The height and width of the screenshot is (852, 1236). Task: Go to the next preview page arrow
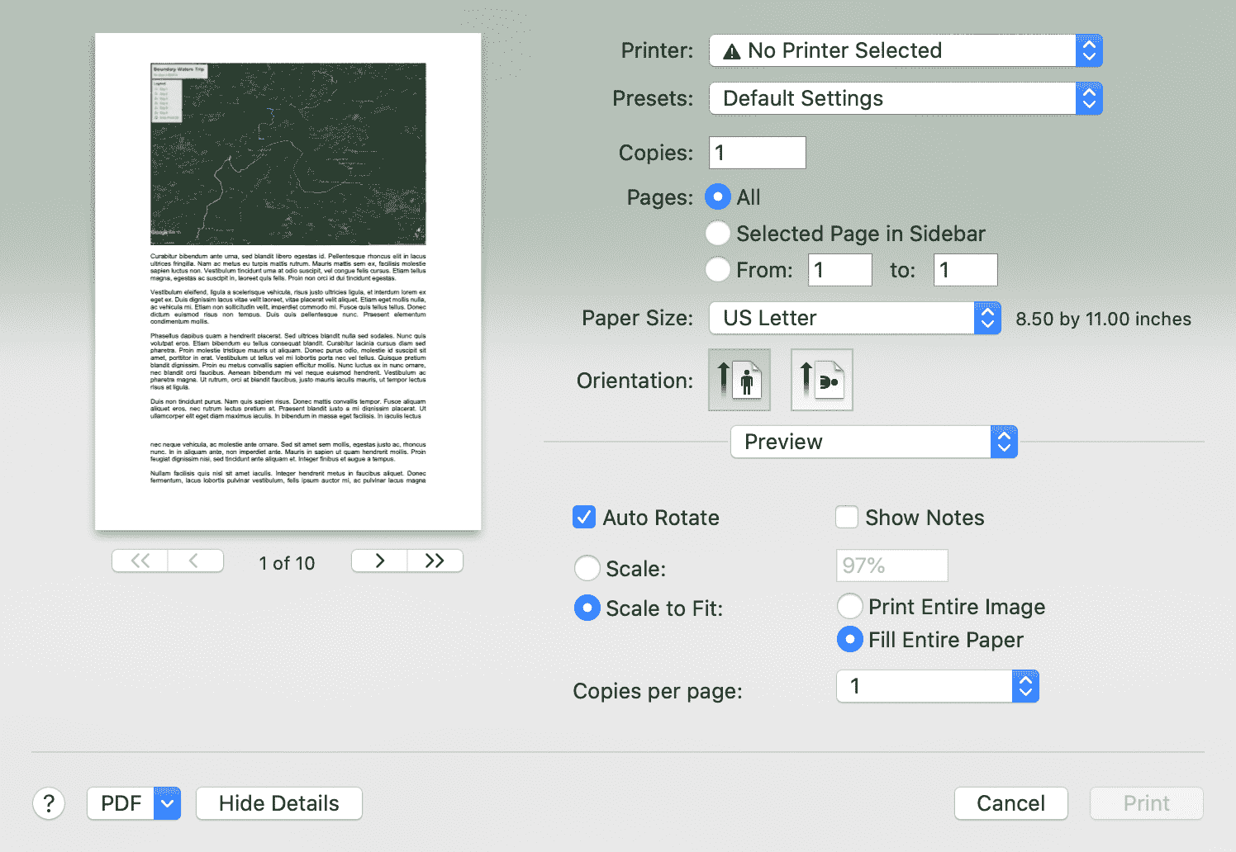pos(379,561)
